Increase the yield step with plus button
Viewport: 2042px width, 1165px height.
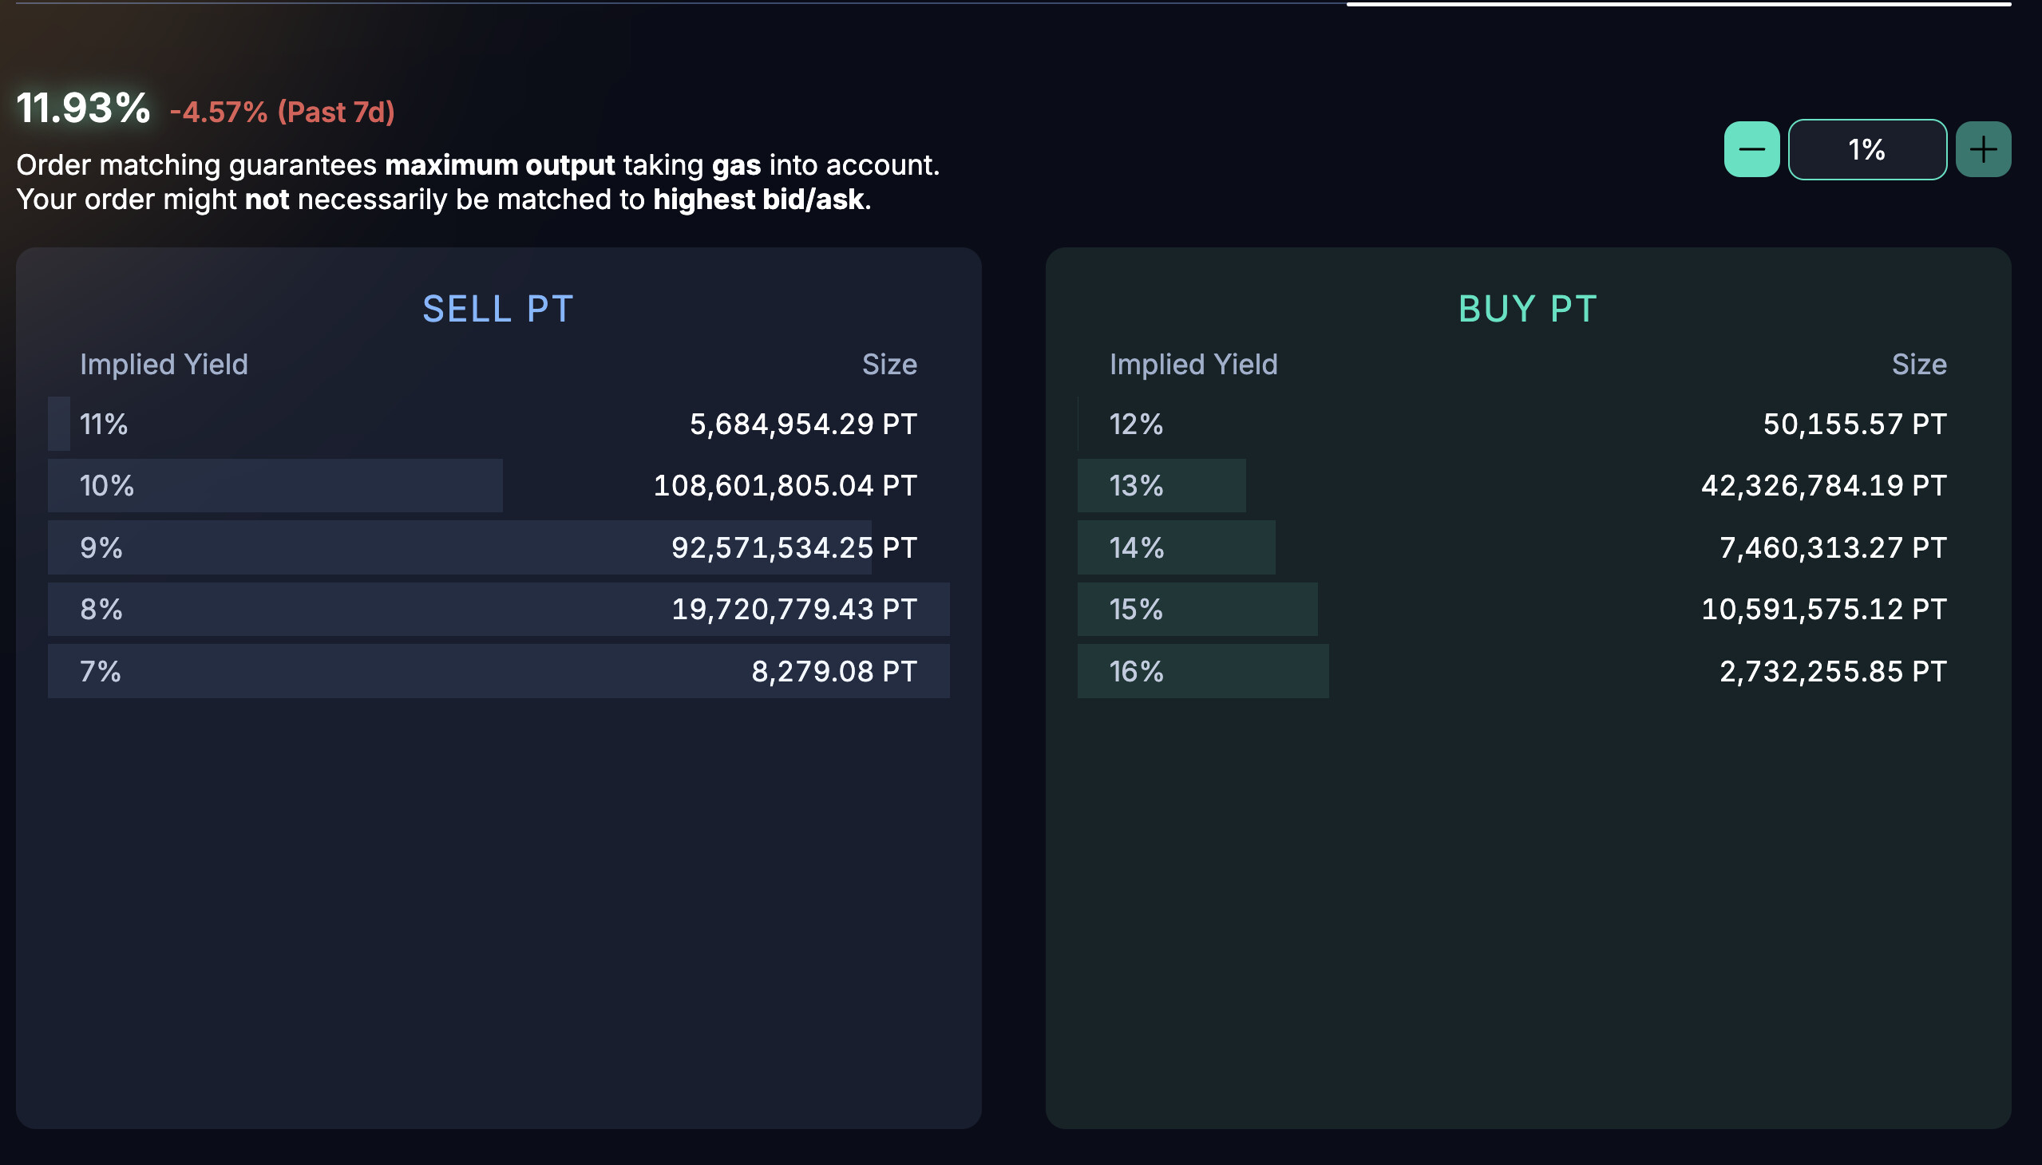pyautogui.click(x=1983, y=150)
